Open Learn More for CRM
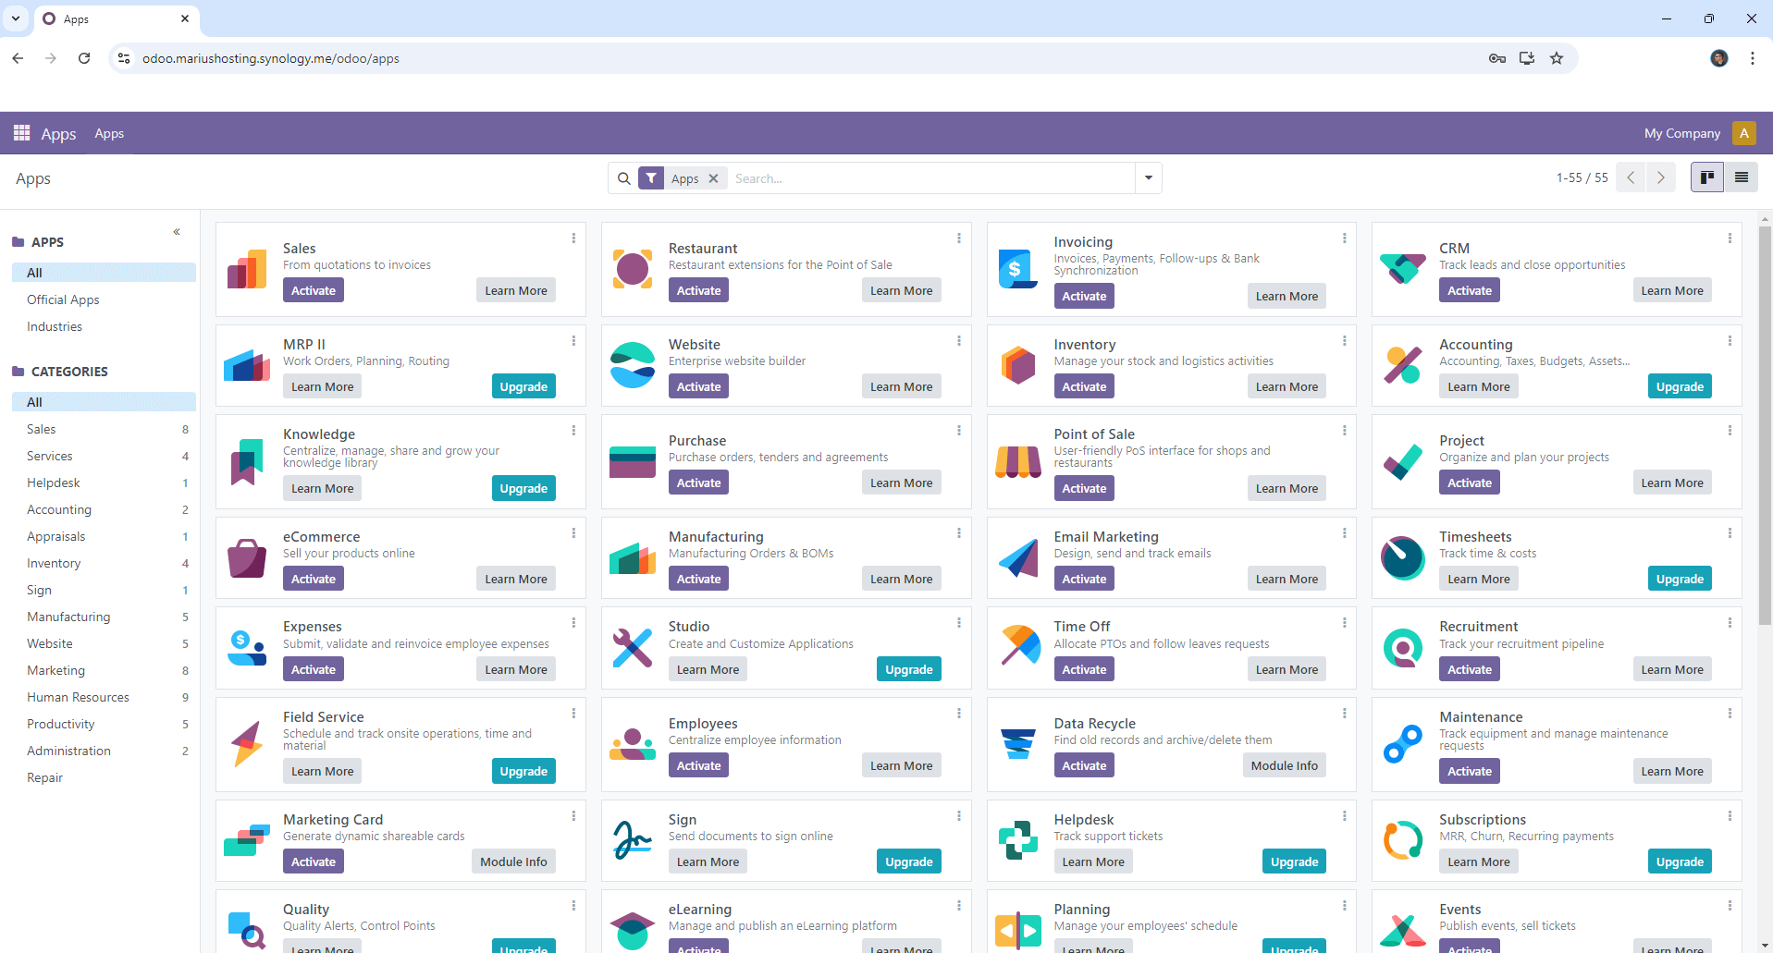This screenshot has width=1773, height=953. [x=1672, y=290]
